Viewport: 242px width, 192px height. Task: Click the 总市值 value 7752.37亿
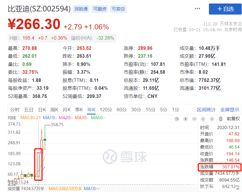point(210,80)
